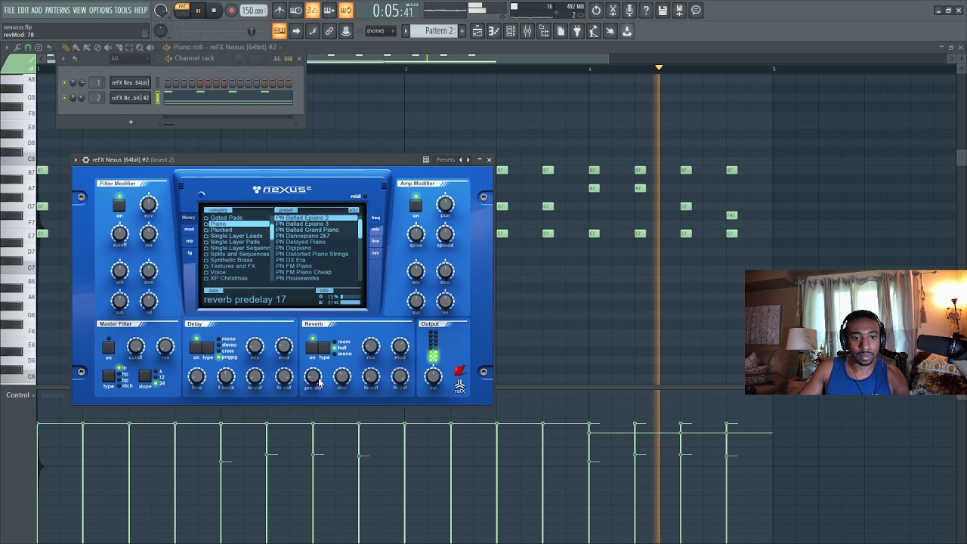This screenshot has width=967, height=544.
Task: Open help with the question mark icon
Action: [646, 11]
